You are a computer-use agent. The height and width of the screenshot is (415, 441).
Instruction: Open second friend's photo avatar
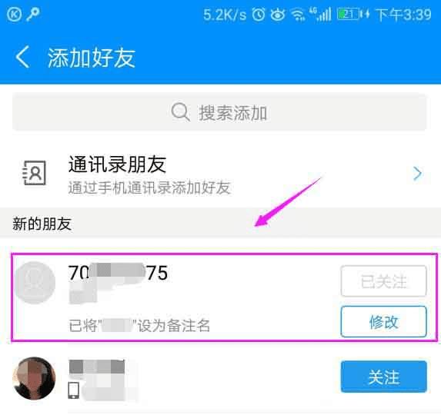click(34, 378)
